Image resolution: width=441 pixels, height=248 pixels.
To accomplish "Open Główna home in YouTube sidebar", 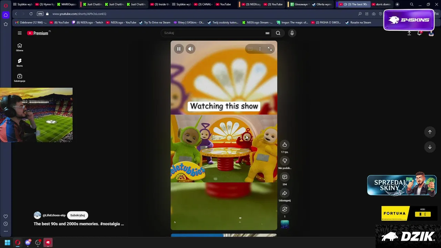I will pyautogui.click(x=20, y=48).
